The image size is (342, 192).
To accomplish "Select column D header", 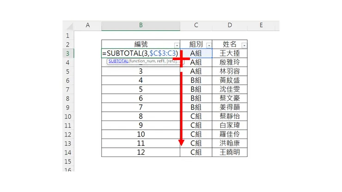I will (230, 25).
